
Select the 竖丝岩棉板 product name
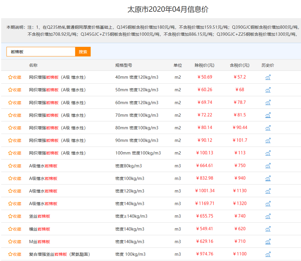(x=39, y=216)
